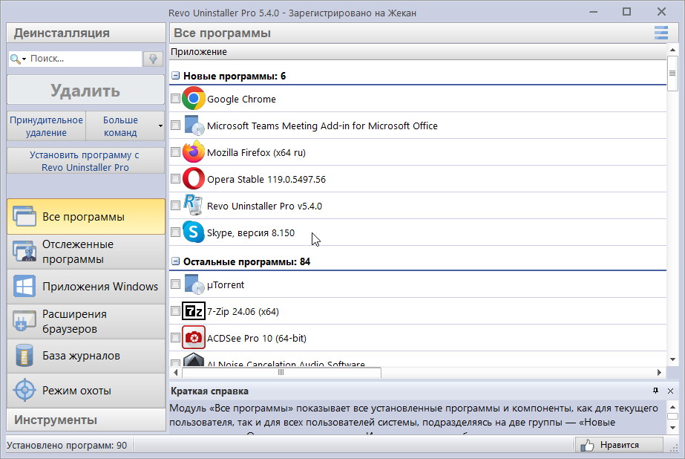Open the Все программы sidebar section
Viewport: 685px width, 459px height.
pos(86,216)
